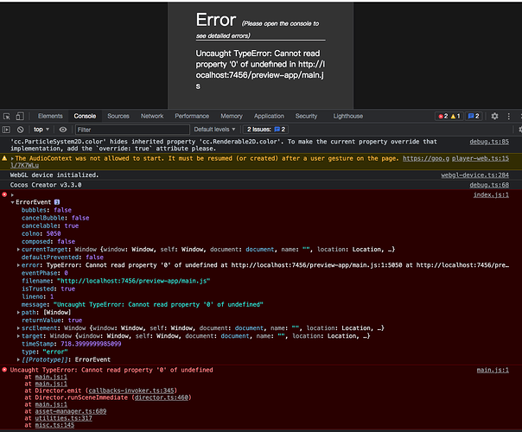Click the blue issues counter badge in tab bar

tap(474, 116)
